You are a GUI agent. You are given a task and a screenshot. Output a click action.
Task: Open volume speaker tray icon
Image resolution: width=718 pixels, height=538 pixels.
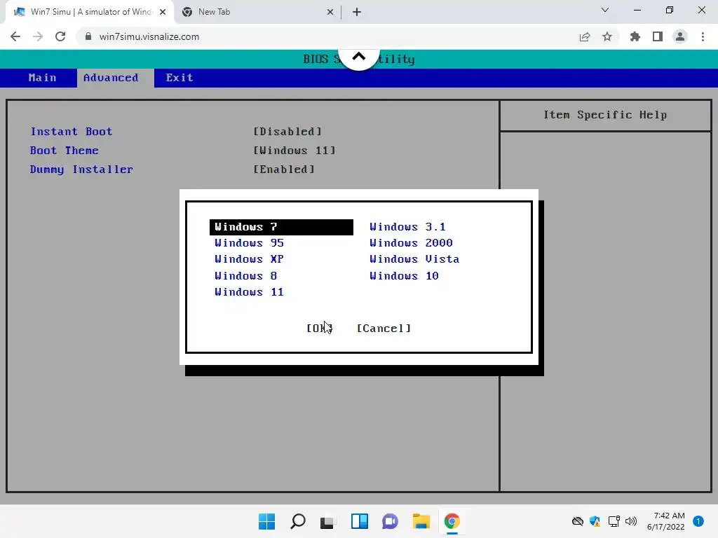631,521
